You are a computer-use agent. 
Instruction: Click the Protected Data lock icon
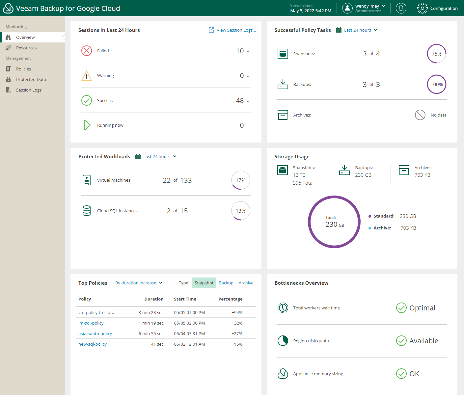9,79
